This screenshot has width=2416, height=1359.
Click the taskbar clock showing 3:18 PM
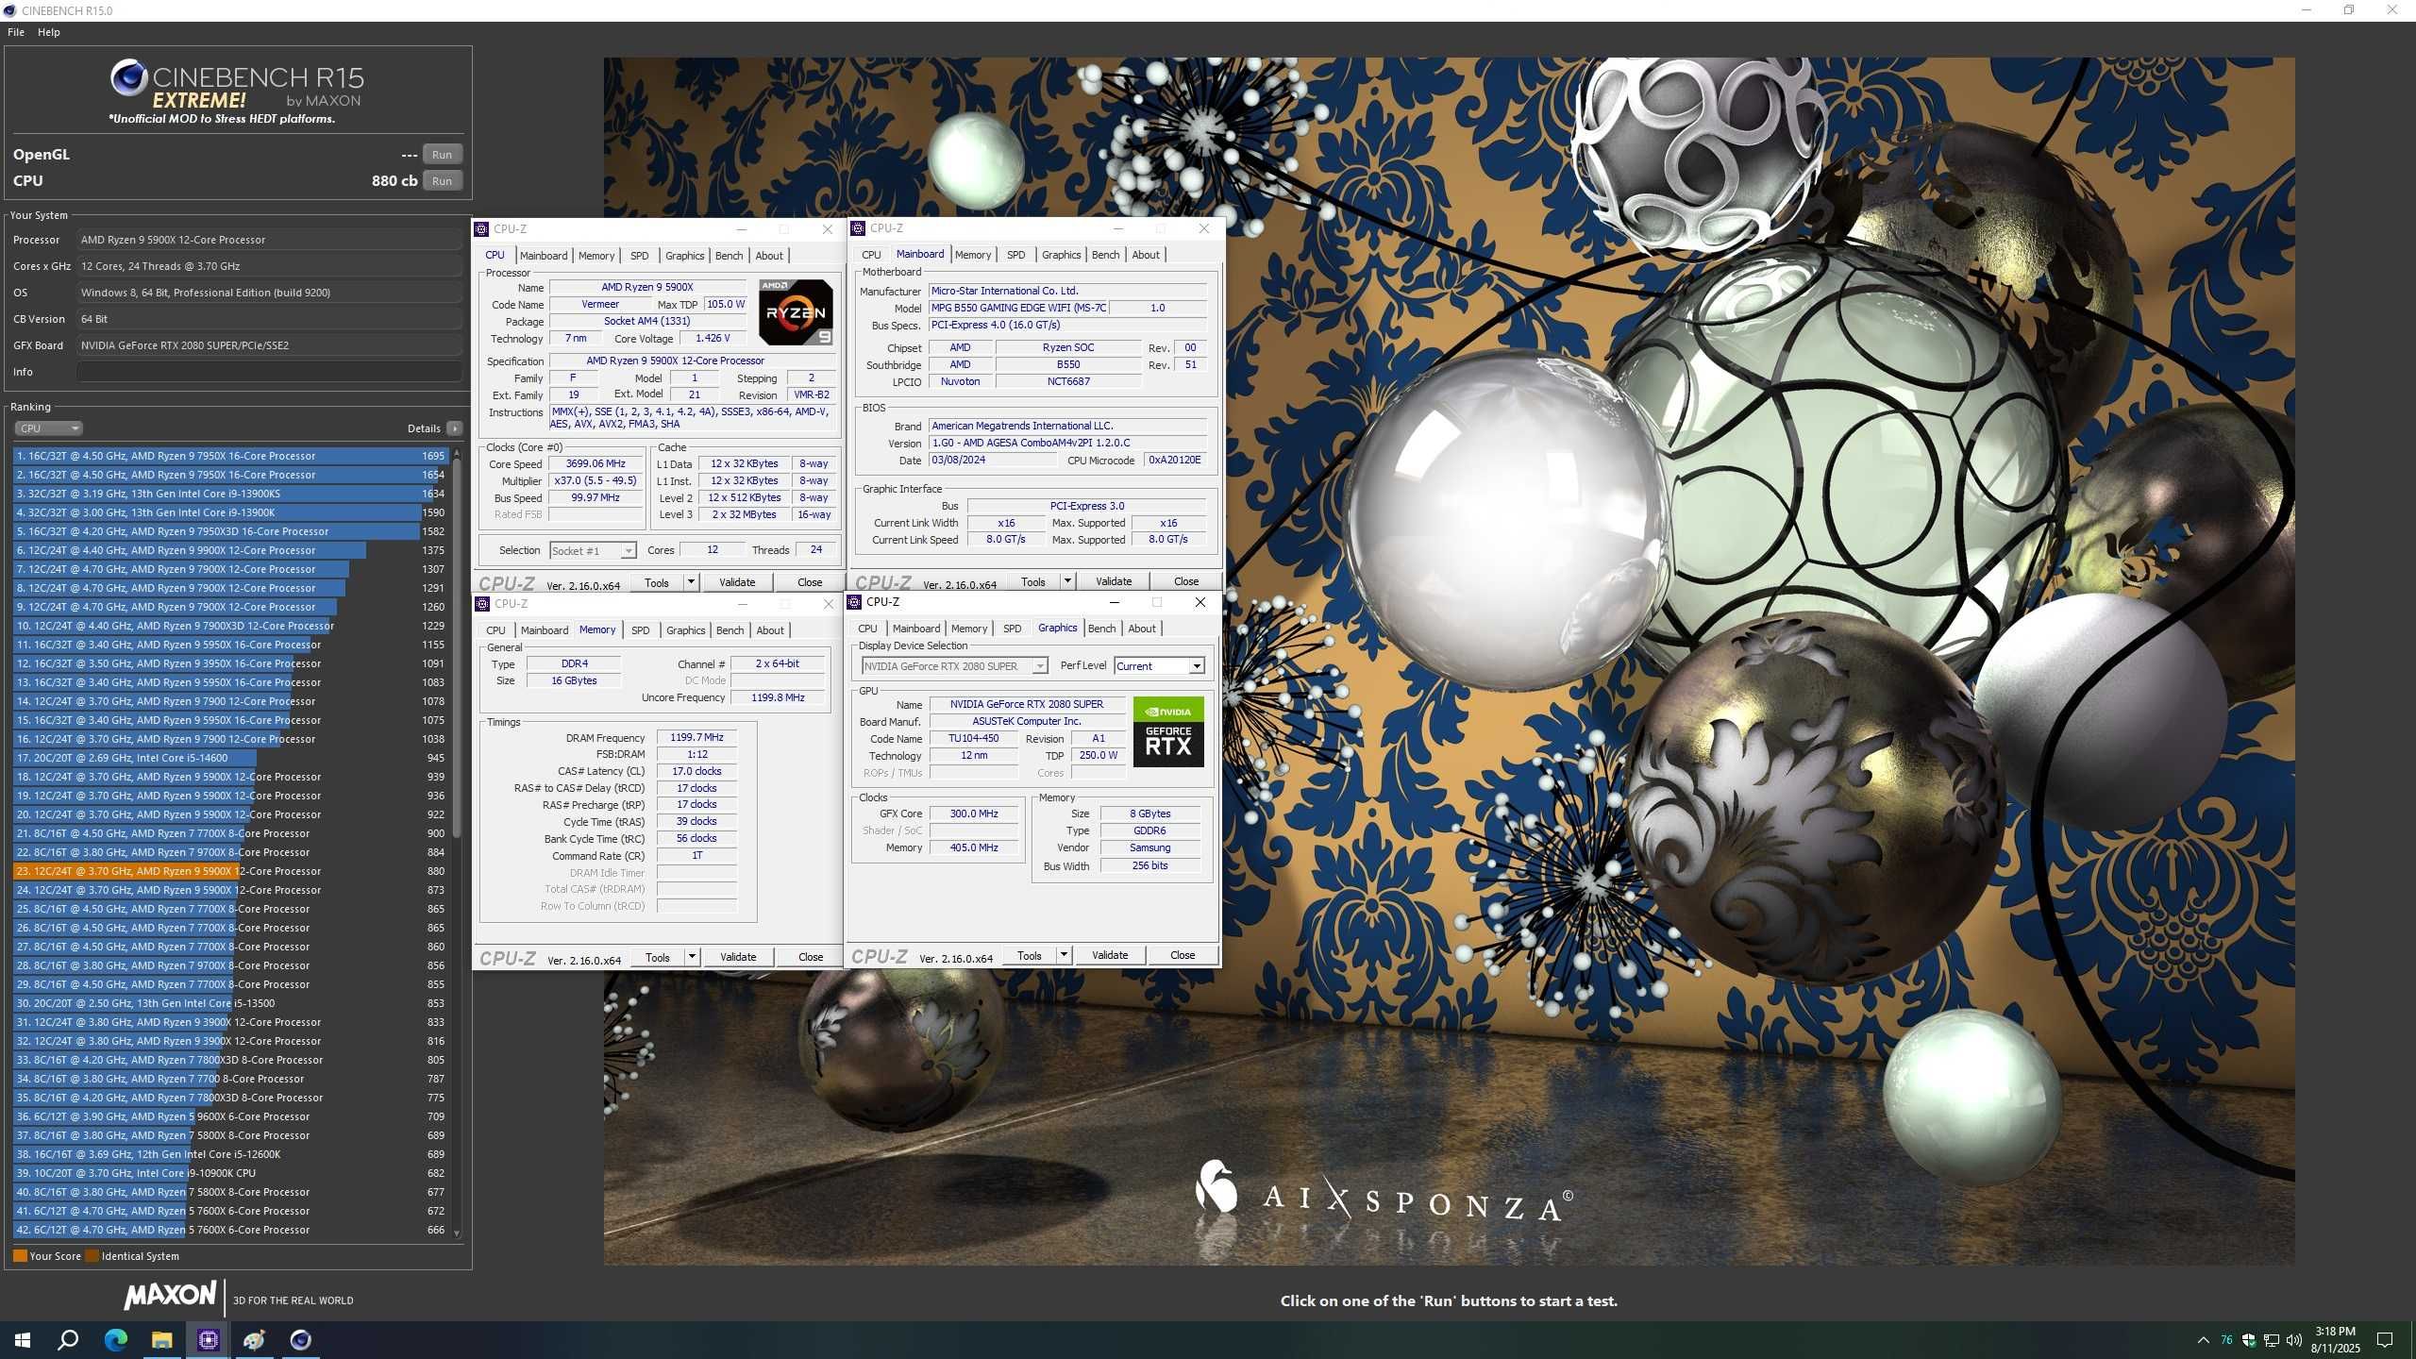click(2335, 1340)
